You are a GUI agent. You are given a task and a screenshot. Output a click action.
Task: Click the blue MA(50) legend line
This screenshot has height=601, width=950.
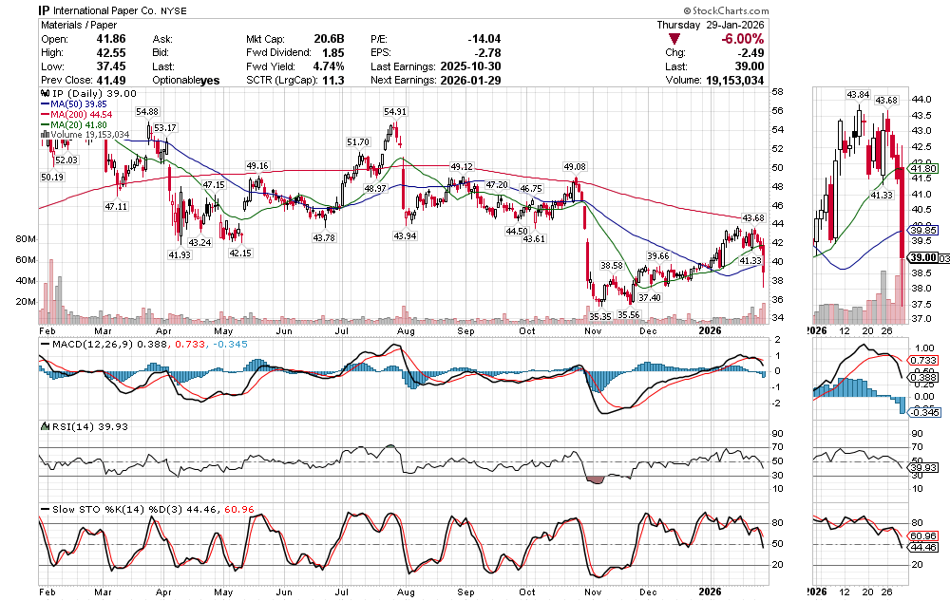click(x=46, y=104)
